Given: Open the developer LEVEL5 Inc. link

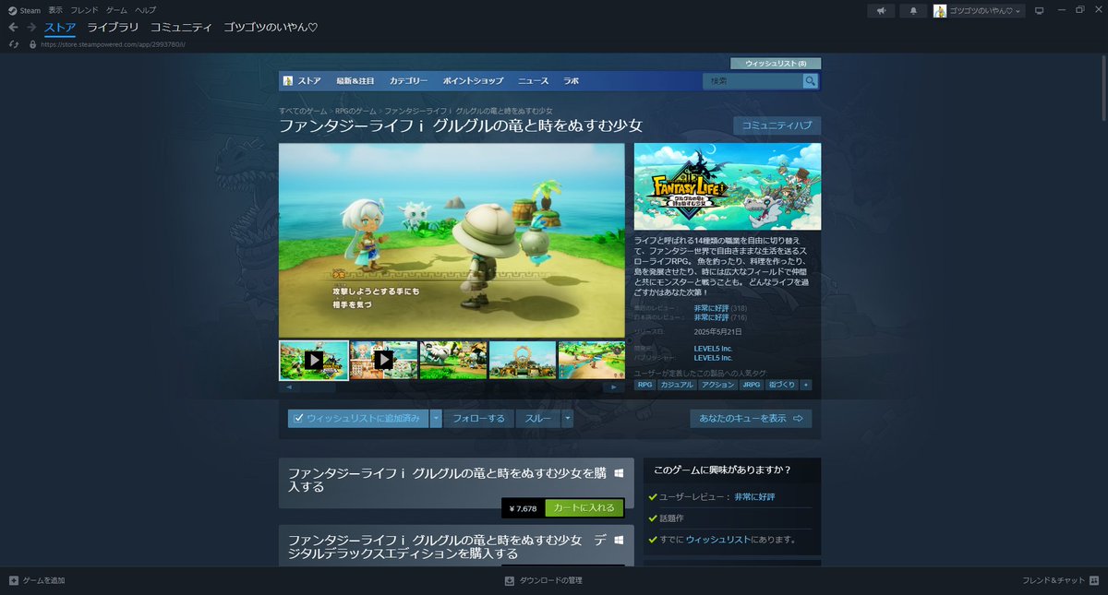Looking at the screenshot, I should coord(713,348).
